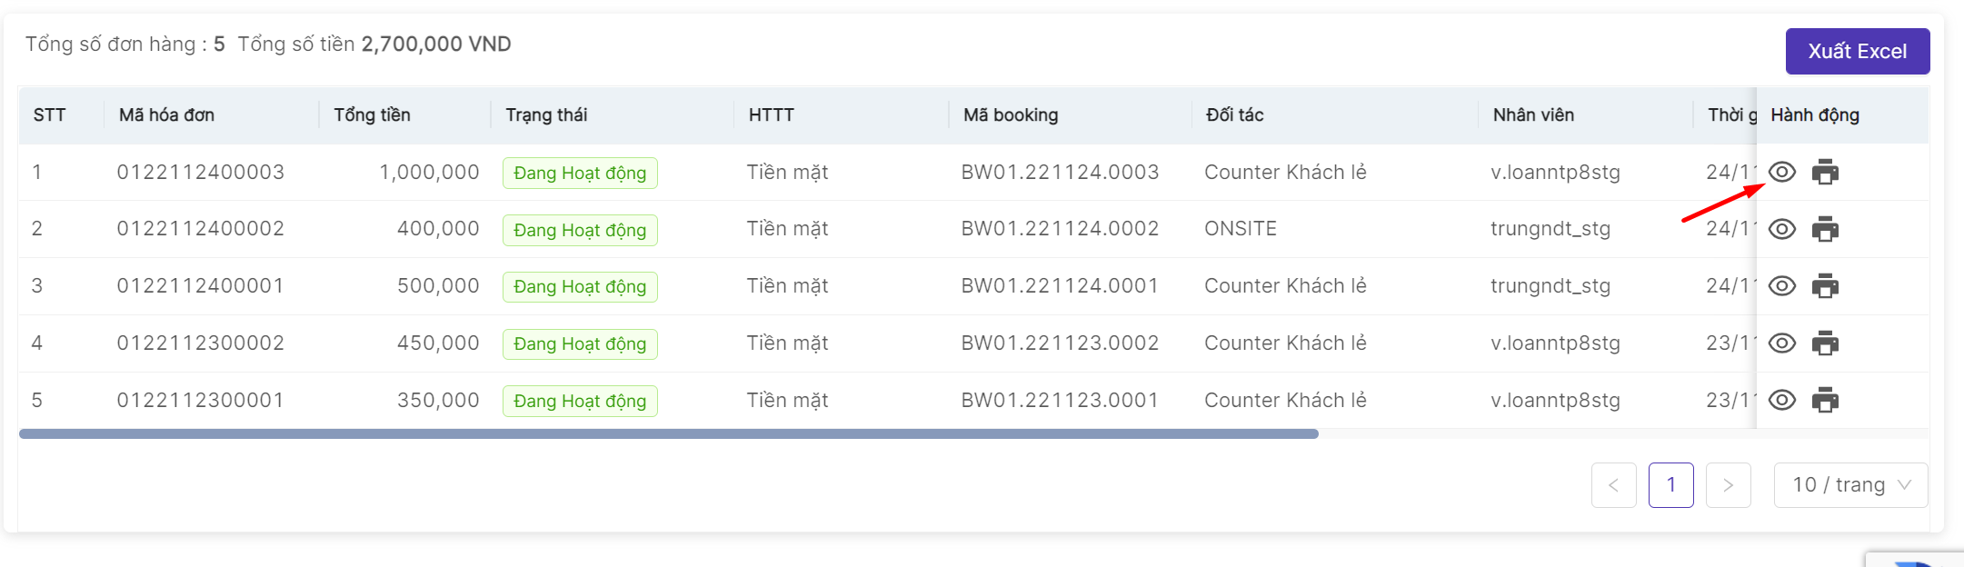Click the Mã hóa đơn column header

pos(166,115)
